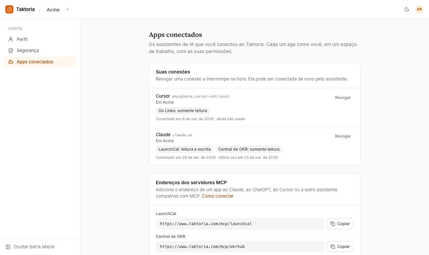This screenshot has width=429, height=255.
Task: Click the Go Links: somente leitura badge
Action: pos(183,111)
